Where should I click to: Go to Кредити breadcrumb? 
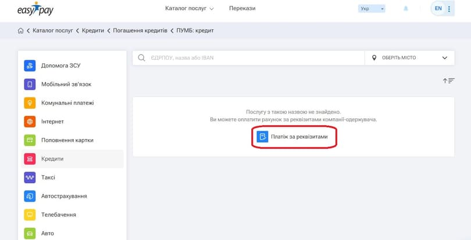(93, 31)
